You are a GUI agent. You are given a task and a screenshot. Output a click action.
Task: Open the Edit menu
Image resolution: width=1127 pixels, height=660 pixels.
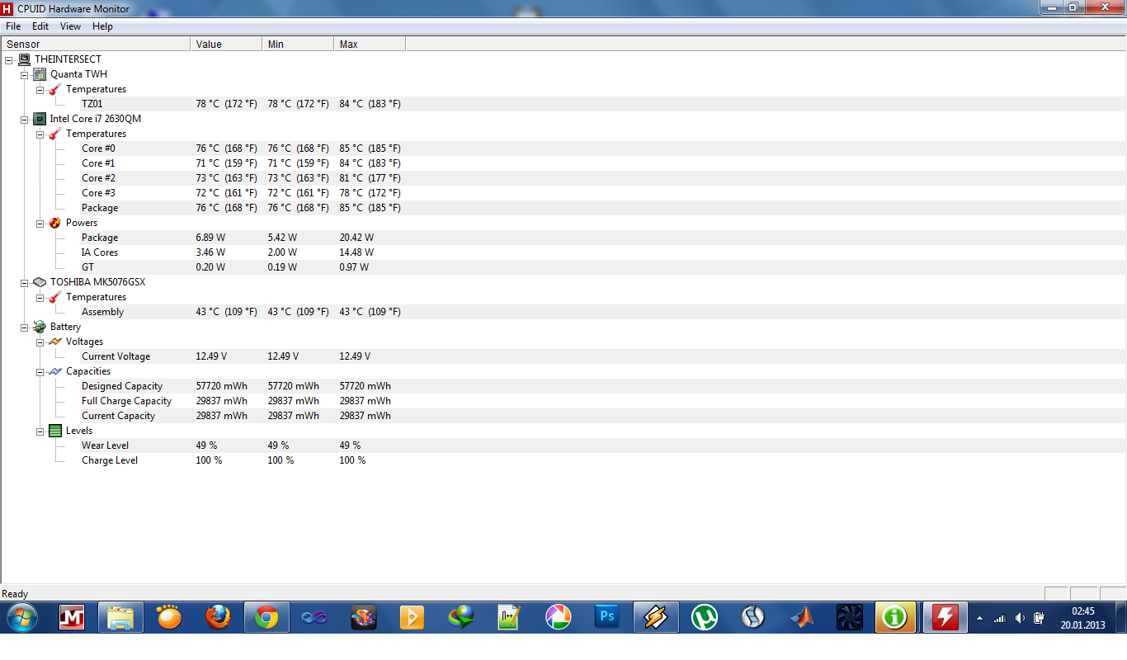coord(40,26)
